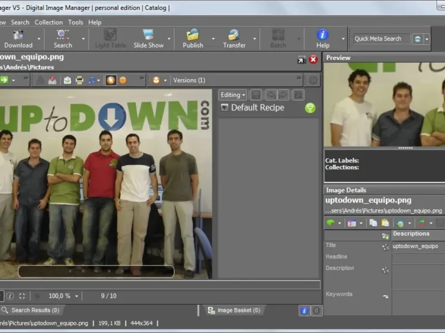Open the Collection menu
Viewport: 445px width, 333px height.
[x=48, y=22]
